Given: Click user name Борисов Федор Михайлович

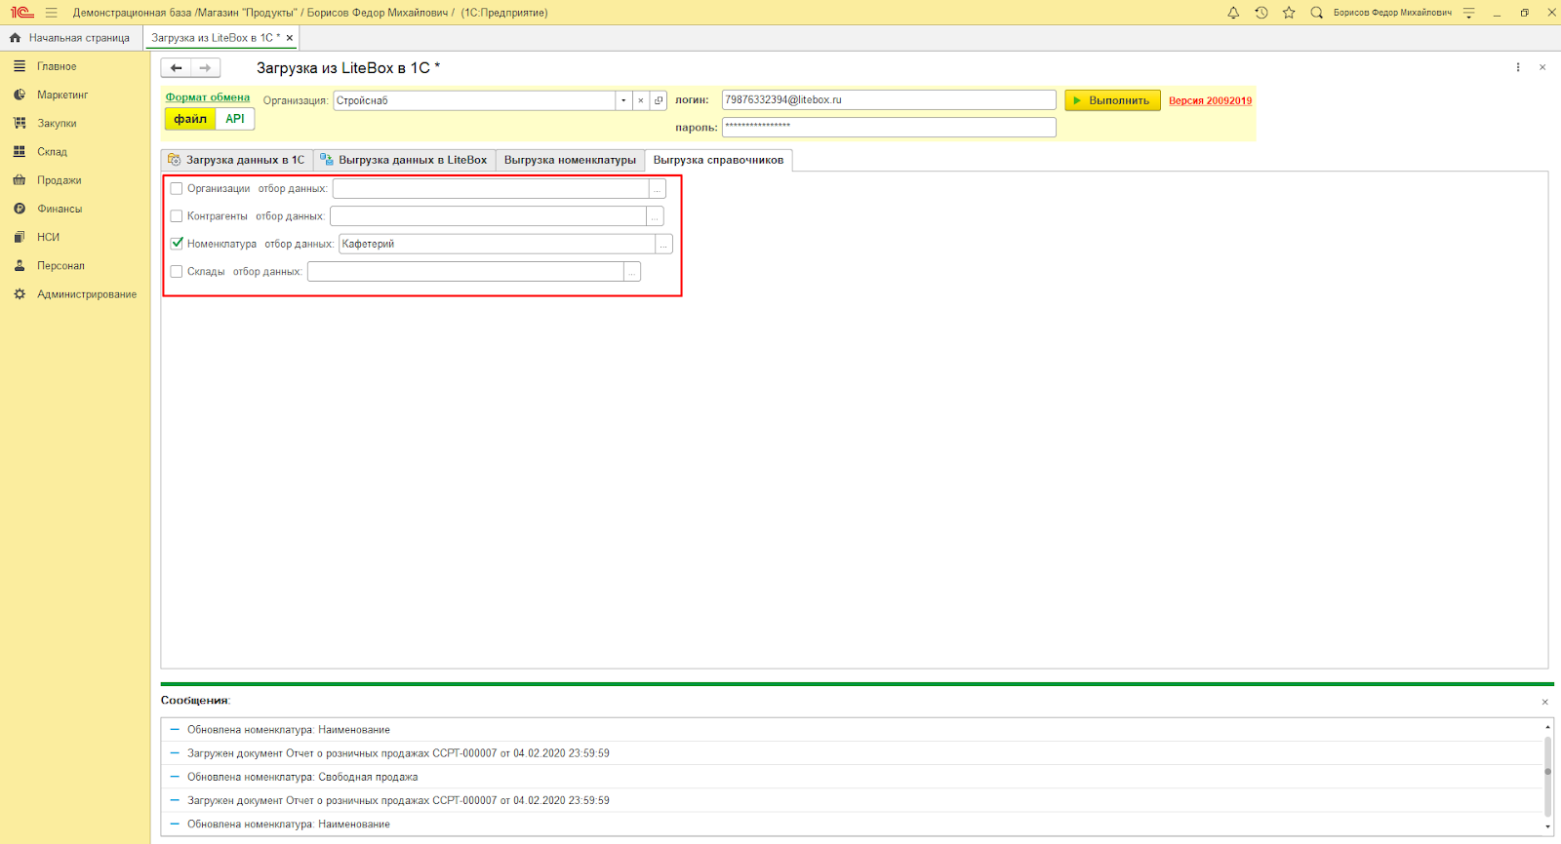Looking at the screenshot, I should click(1392, 13).
